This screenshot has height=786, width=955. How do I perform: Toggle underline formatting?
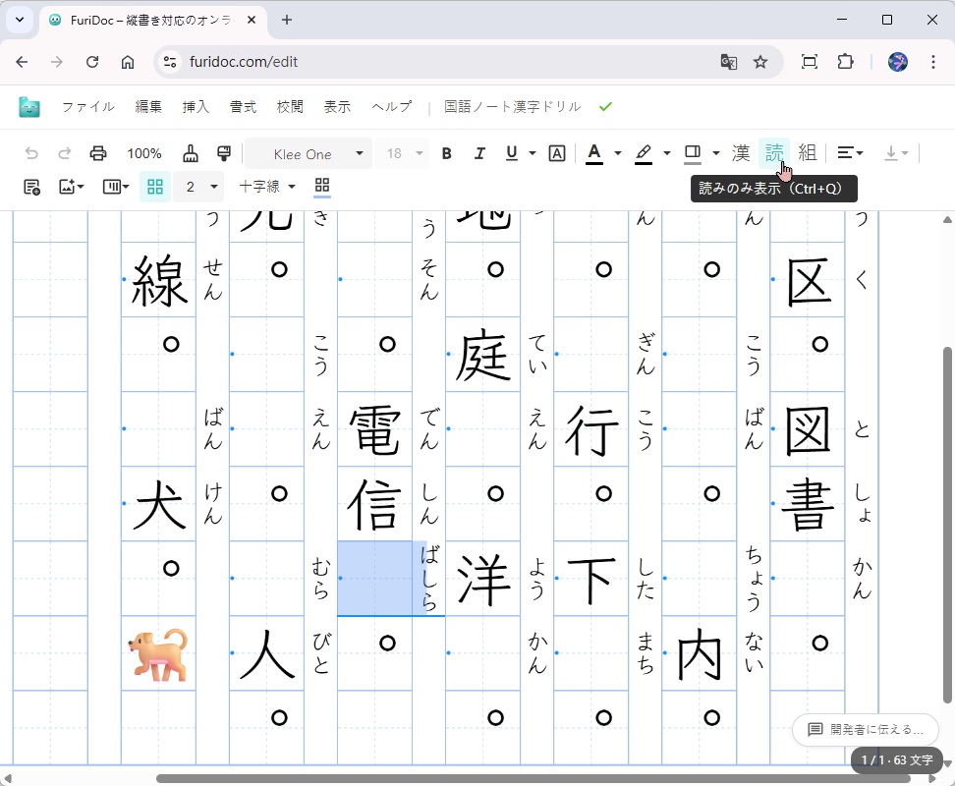tap(512, 153)
